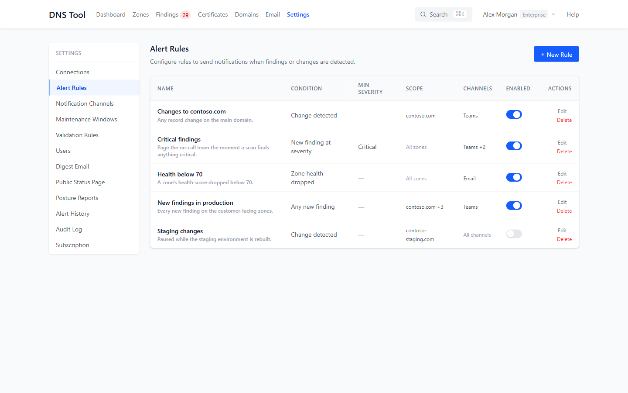Open Digest Email settings
The width and height of the screenshot is (628, 393).
tap(94, 166)
